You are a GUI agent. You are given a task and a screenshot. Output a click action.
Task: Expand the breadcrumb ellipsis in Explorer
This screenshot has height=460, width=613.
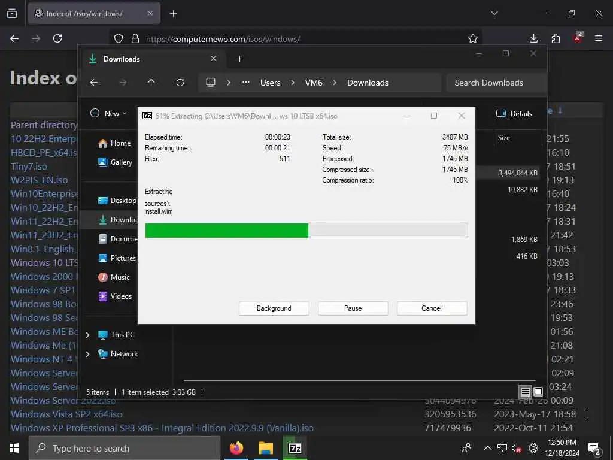[245, 83]
